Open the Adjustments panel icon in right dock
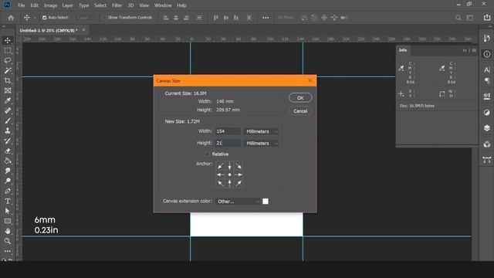 click(x=487, y=113)
